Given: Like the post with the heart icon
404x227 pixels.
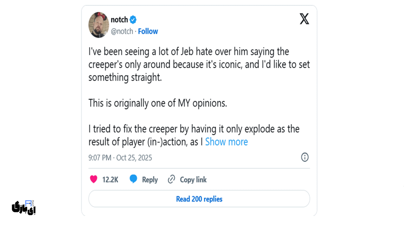Looking at the screenshot, I should point(94,179).
